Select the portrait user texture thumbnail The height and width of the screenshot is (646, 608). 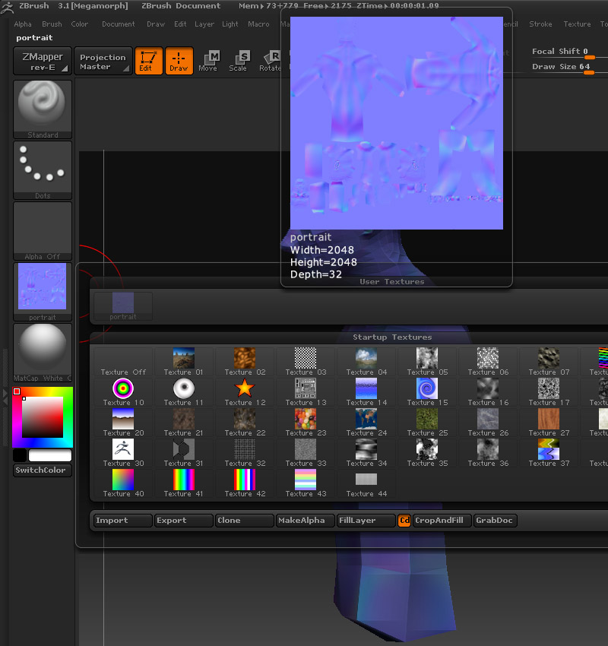123,306
